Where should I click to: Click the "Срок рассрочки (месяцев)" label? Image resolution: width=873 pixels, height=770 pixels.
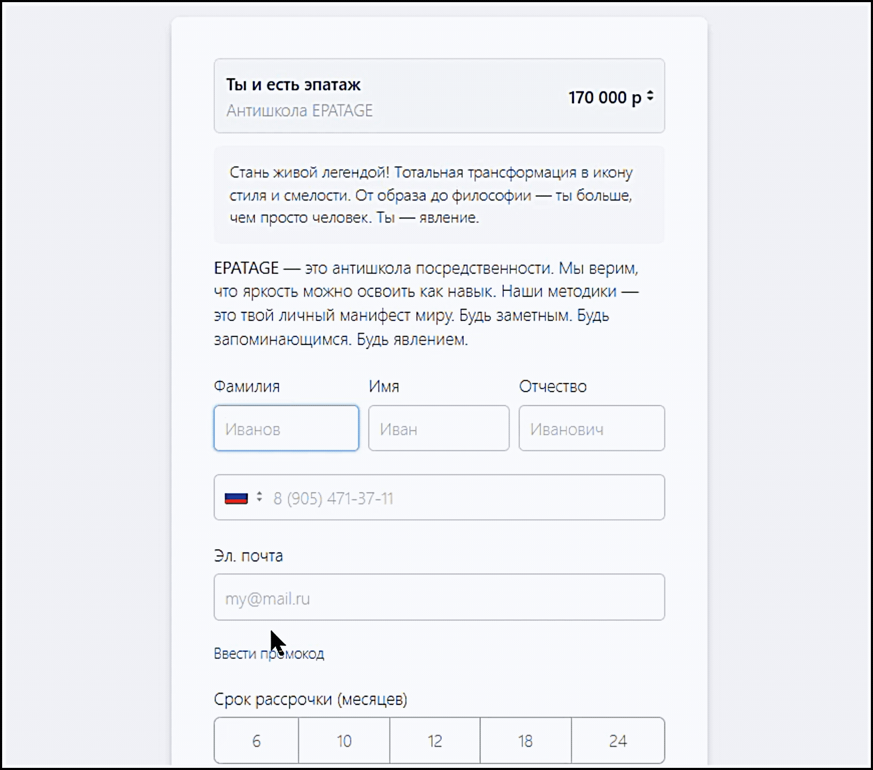tap(310, 699)
